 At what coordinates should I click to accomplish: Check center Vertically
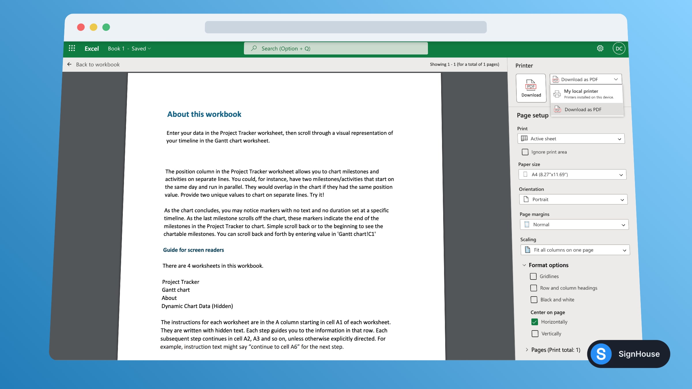[535, 334]
